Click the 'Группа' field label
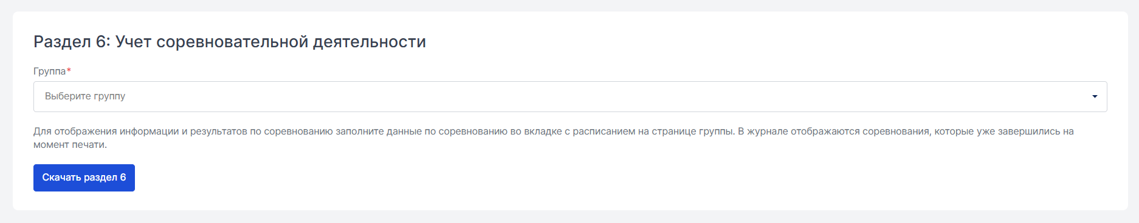Viewport: 1139px width, 223px height. [x=49, y=71]
